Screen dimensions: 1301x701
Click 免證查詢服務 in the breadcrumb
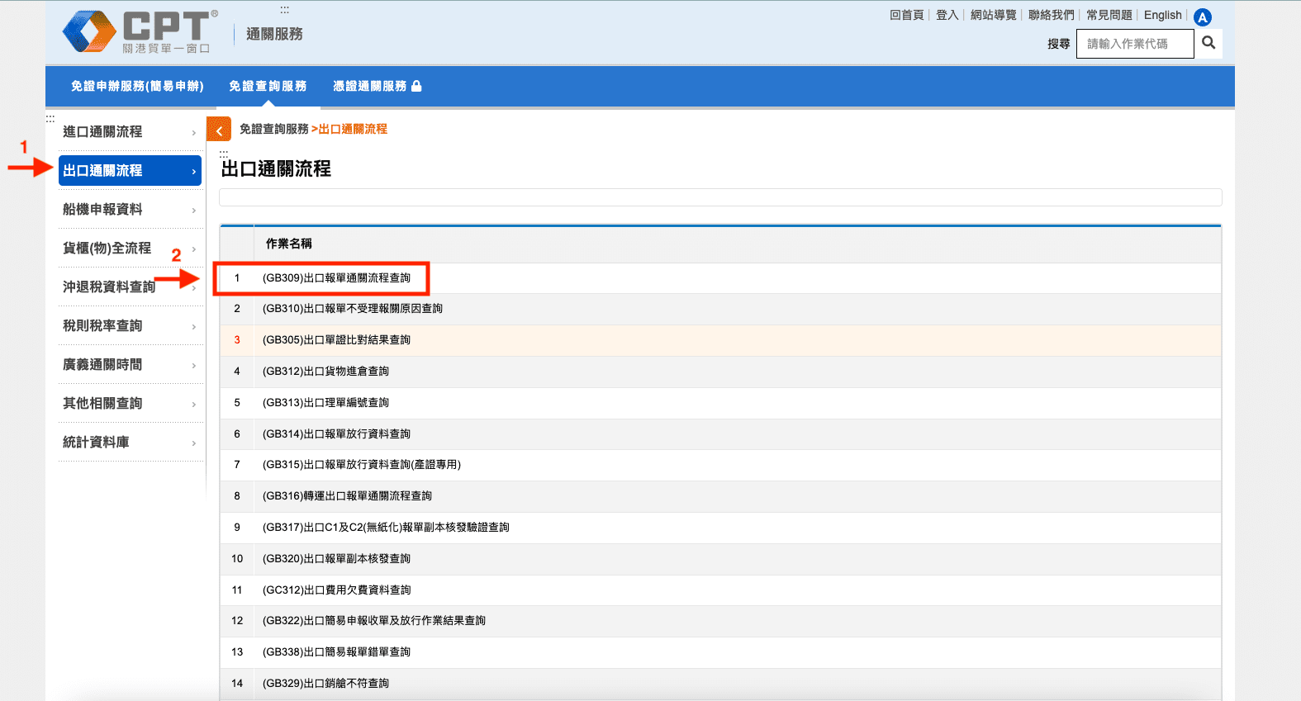(x=273, y=129)
